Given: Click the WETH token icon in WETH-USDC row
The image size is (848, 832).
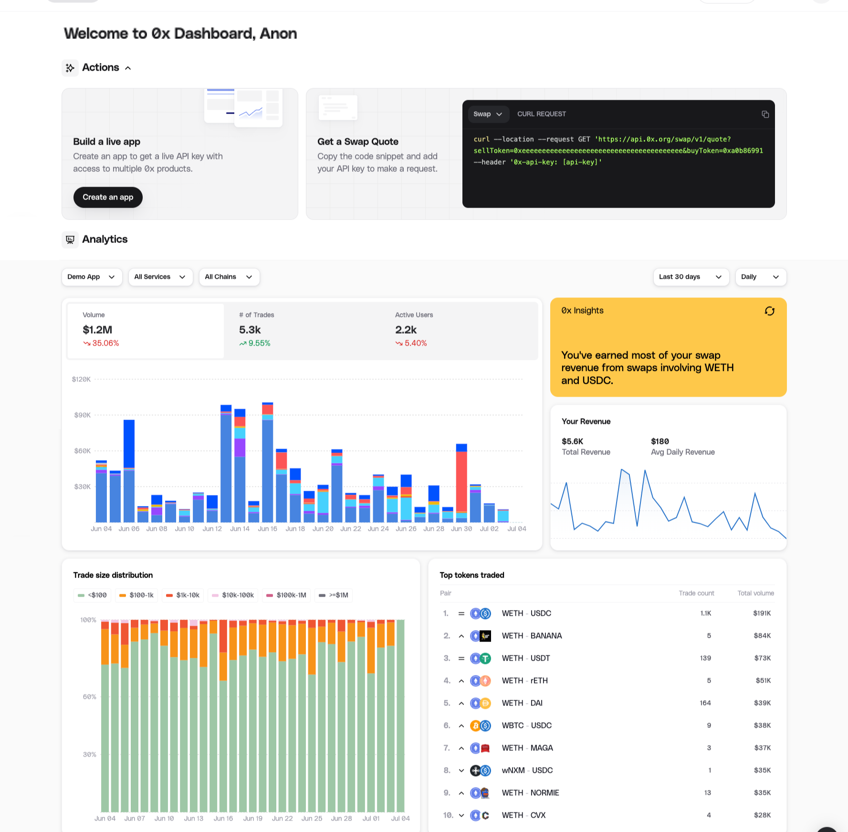Looking at the screenshot, I should (x=475, y=613).
